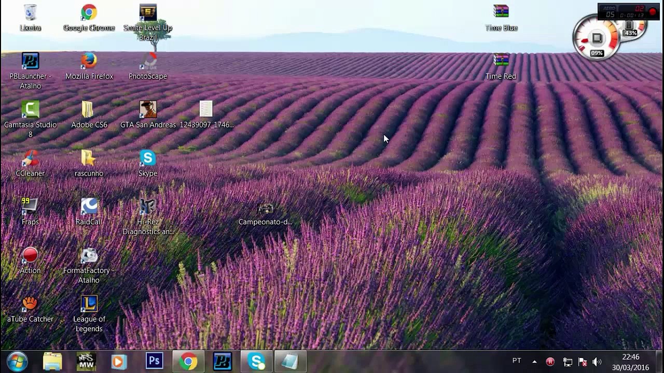Open the network tray icon

click(568, 362)
